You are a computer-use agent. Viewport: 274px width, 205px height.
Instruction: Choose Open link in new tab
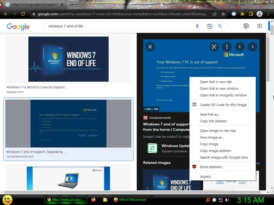pyautogui.click(x=222, y=82)
